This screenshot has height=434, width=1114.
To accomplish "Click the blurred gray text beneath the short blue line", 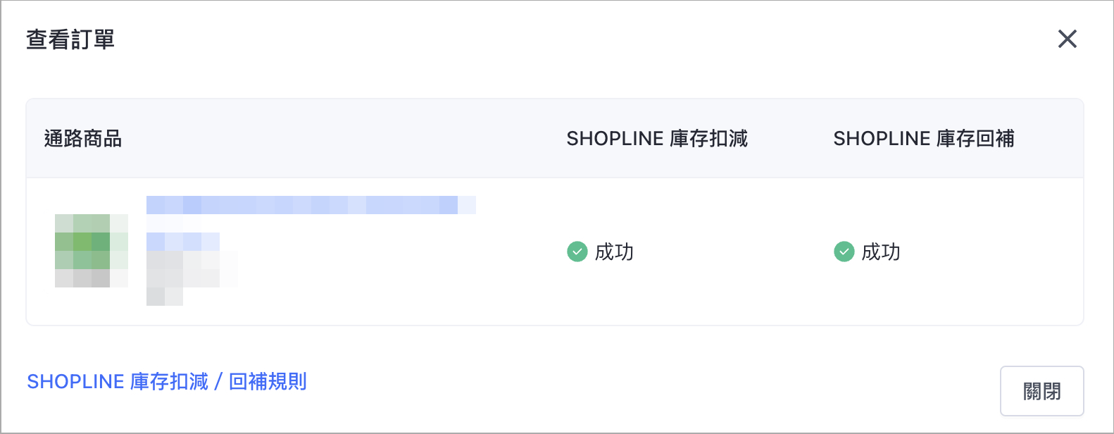I will click(192, 269).
